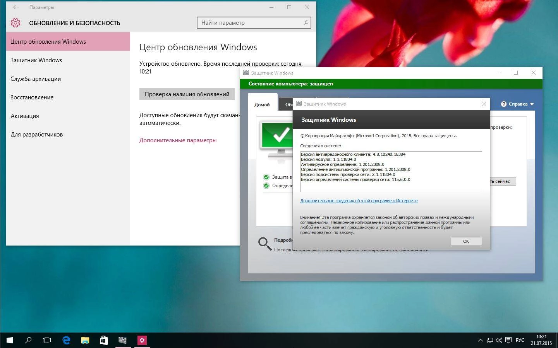Open taskbar search magnifier
558x348 pixels.
[x=28, y=340]
